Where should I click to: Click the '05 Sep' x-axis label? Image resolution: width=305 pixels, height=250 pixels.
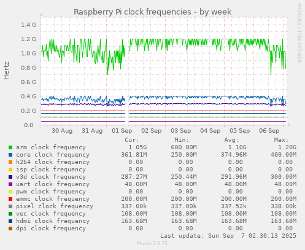[240, 131]
